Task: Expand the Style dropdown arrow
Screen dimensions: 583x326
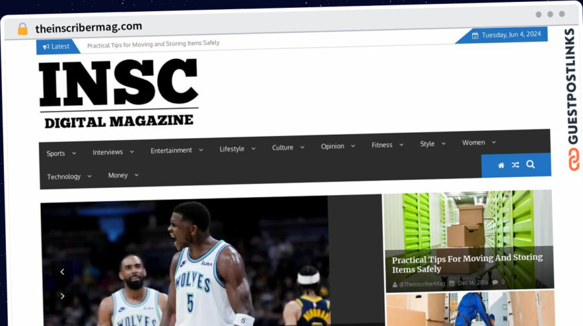Action: point(443,144)
